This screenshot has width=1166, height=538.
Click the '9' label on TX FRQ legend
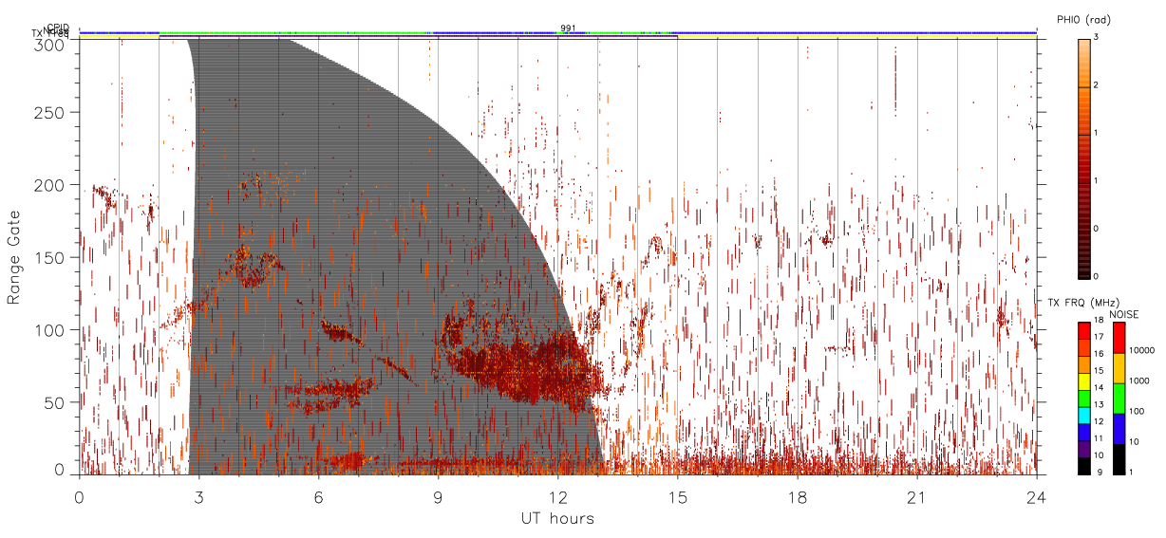pyautogui.click(x=1099, y=472)
